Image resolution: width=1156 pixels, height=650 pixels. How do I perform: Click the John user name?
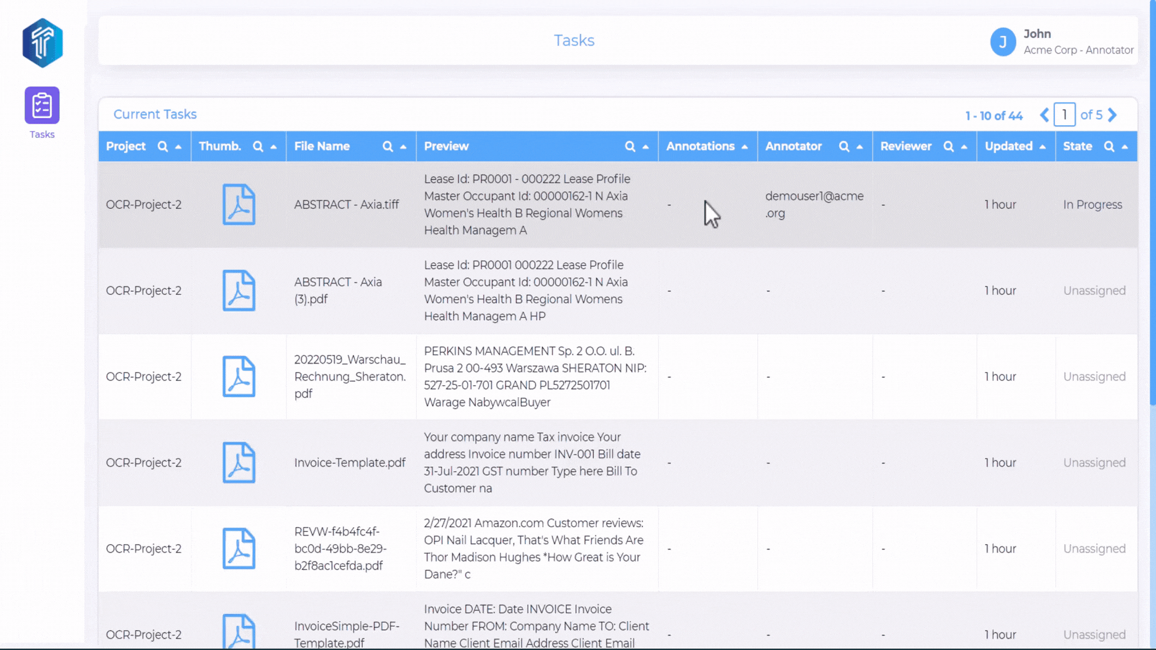click(1037, 34)
